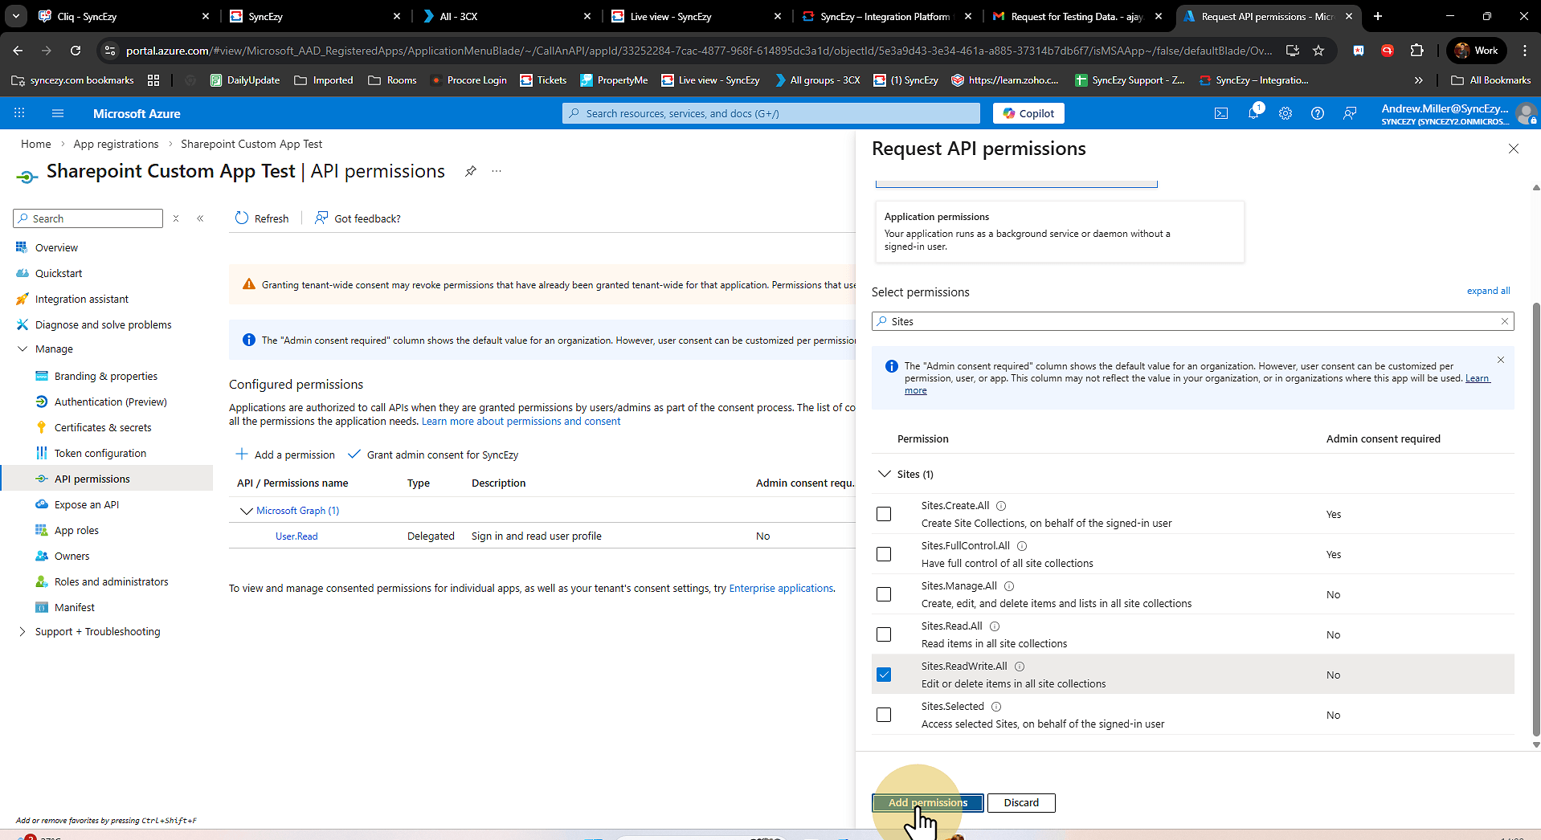Image resolution: width=1541 pixels, height=840 pixels.
Task: Enable the Sites.Create.All checkbox
Action: point(884,514)
